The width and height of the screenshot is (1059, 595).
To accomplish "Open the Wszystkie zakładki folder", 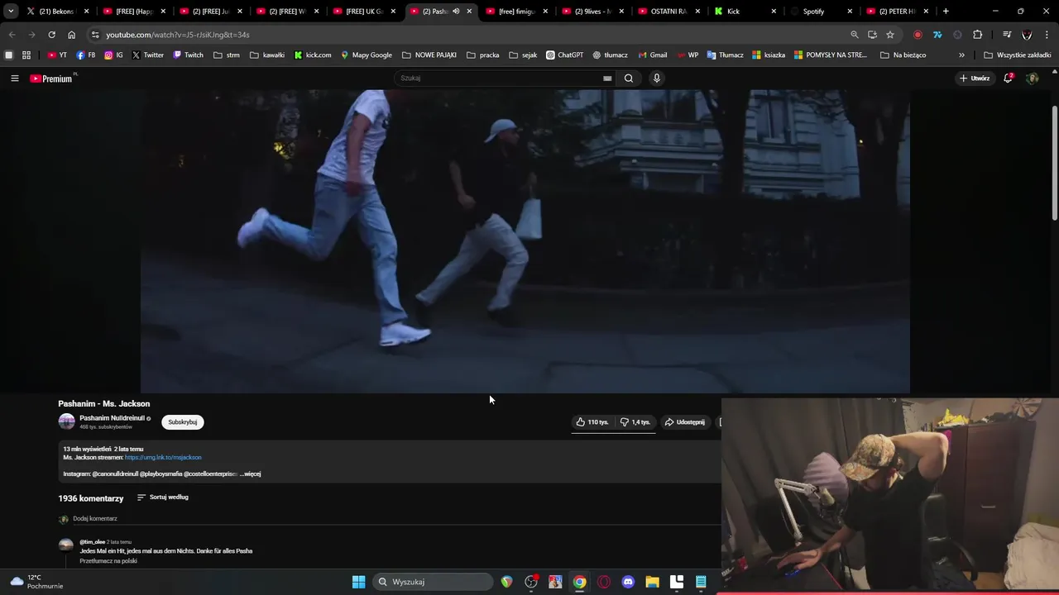I will pos(1018,55).
